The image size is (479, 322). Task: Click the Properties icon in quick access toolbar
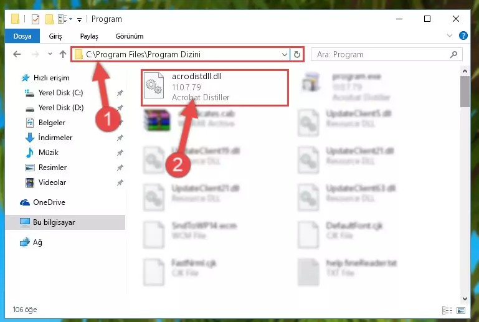point(36,19)
